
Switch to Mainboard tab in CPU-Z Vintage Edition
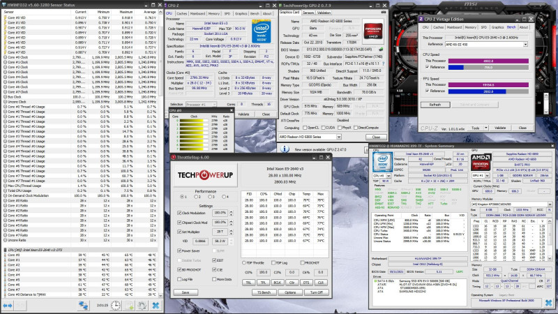pyautogui.click(x=454, y=27)
